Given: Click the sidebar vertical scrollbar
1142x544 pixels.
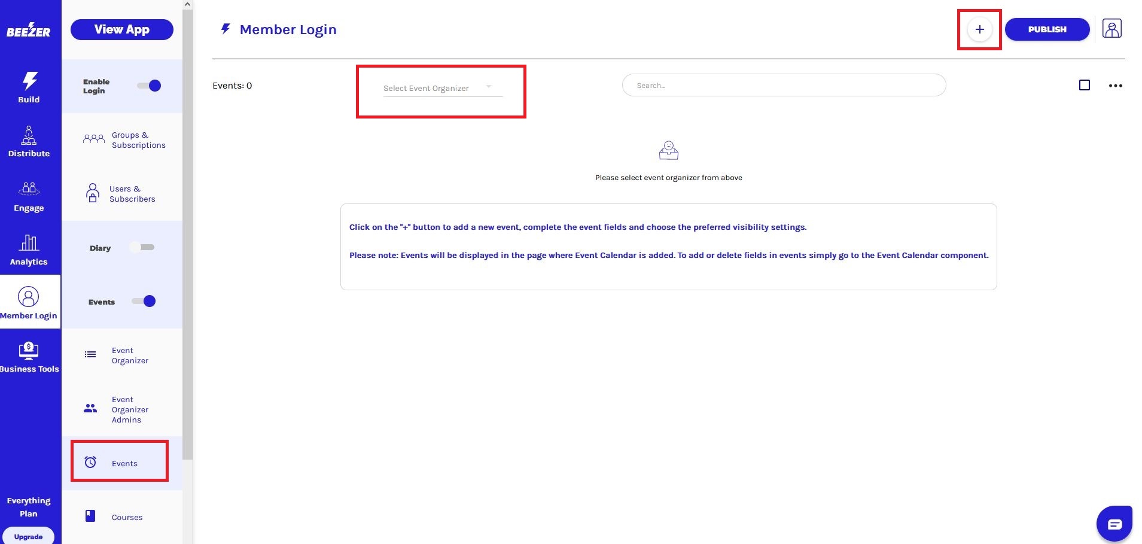Looking at the screenshot, I should (x=187, y=235).
